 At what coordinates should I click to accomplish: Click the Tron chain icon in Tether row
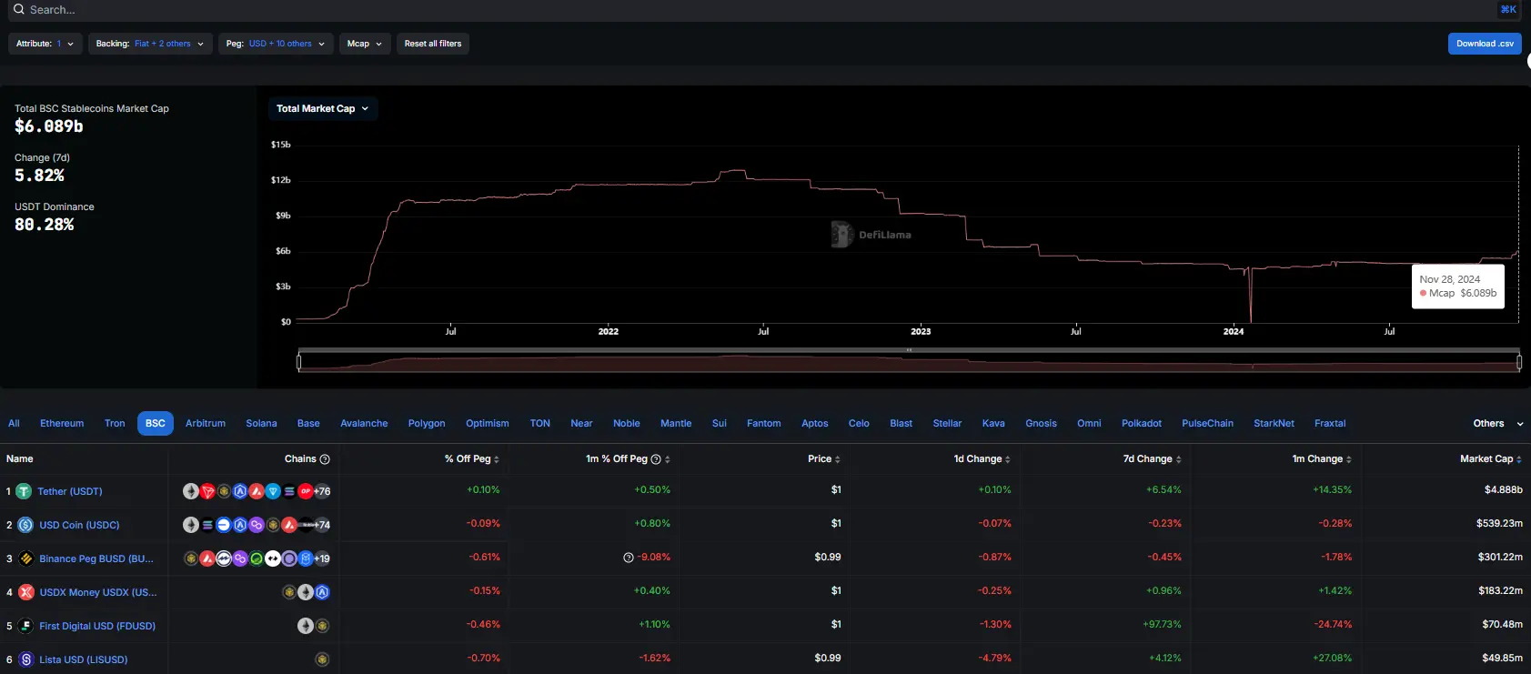207,491
